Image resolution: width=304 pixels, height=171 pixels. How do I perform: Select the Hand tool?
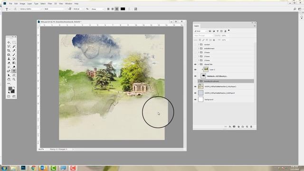pyautogui.click(x=9, y=79)
